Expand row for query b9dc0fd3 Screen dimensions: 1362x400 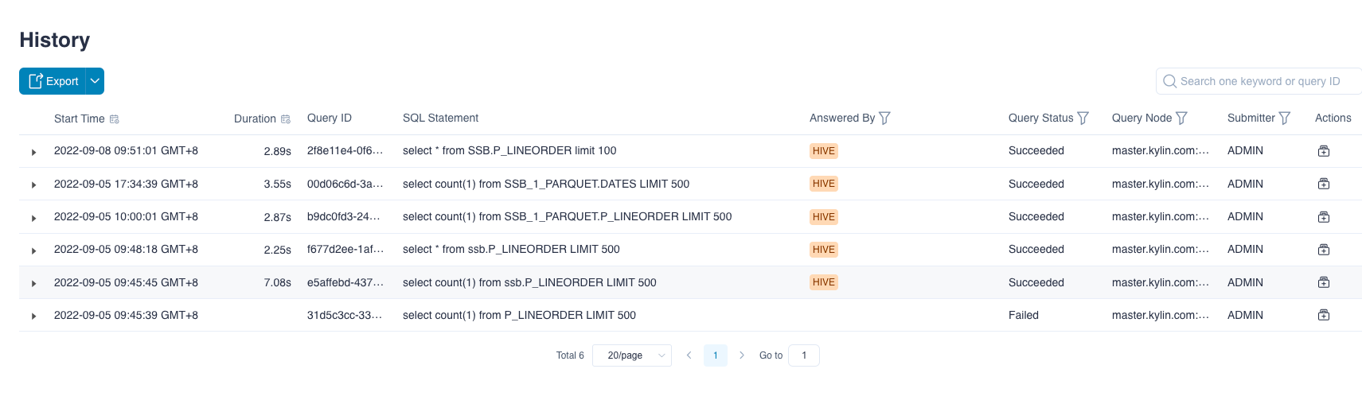33,218
